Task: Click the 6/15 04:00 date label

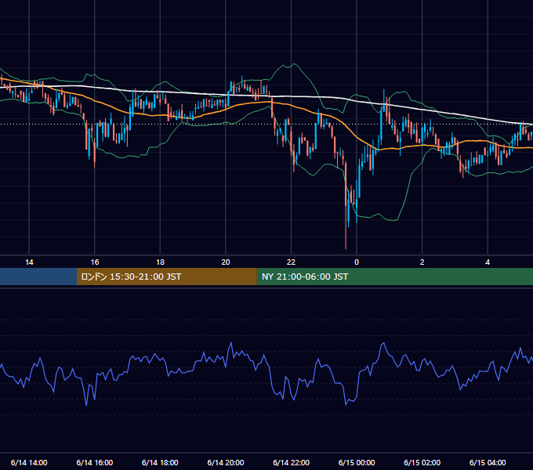Action: click(488, 462)
